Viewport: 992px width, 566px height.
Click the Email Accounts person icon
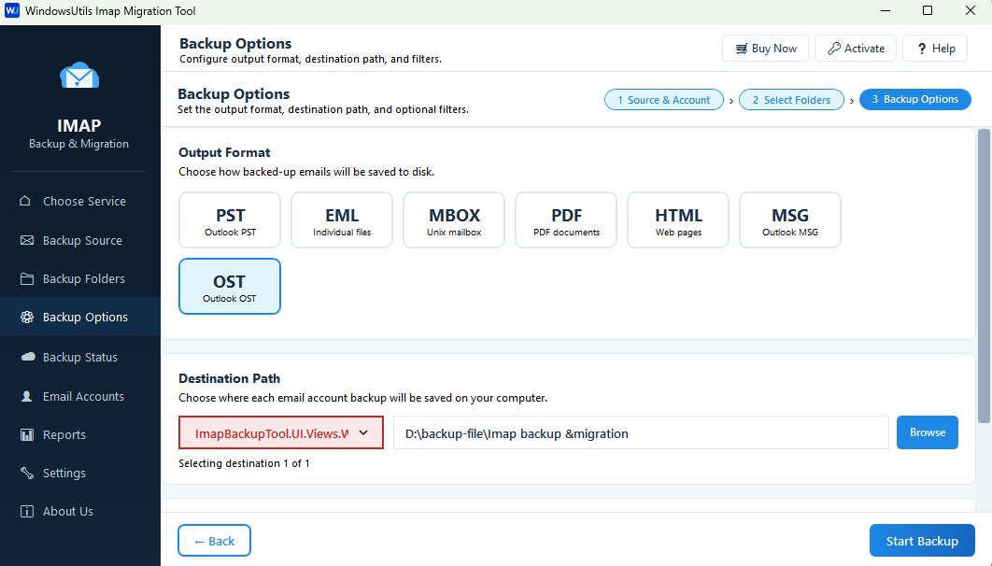[26, 397]
